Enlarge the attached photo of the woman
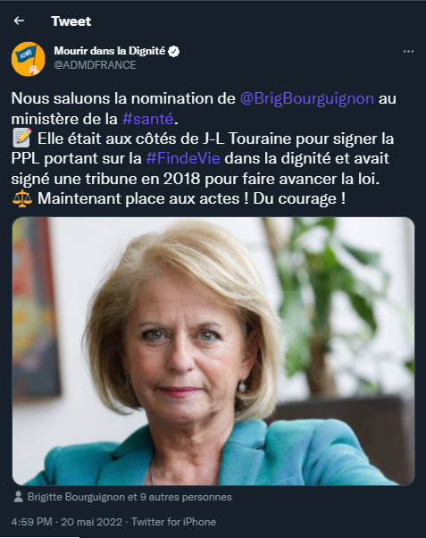The height and width of the screenshot is (538, 426). (x=213, y=351)
